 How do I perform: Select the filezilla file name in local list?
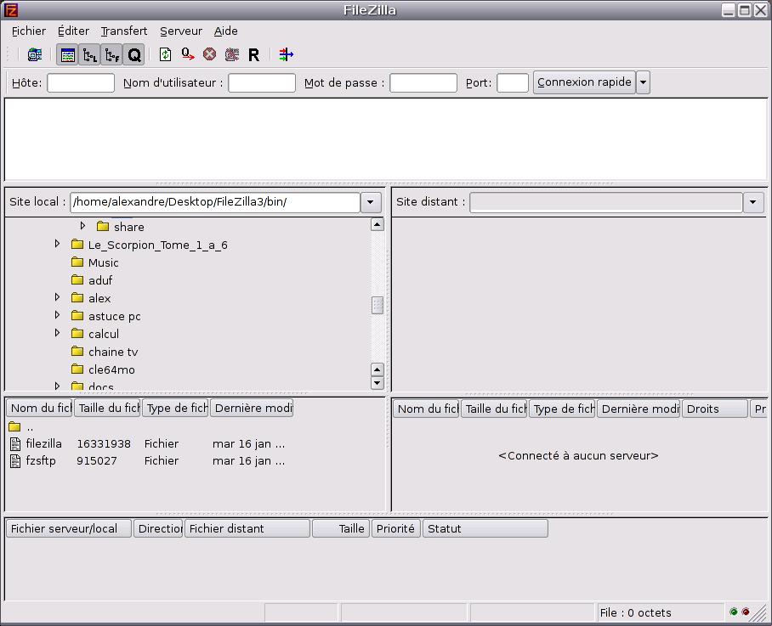click(44, 443)
